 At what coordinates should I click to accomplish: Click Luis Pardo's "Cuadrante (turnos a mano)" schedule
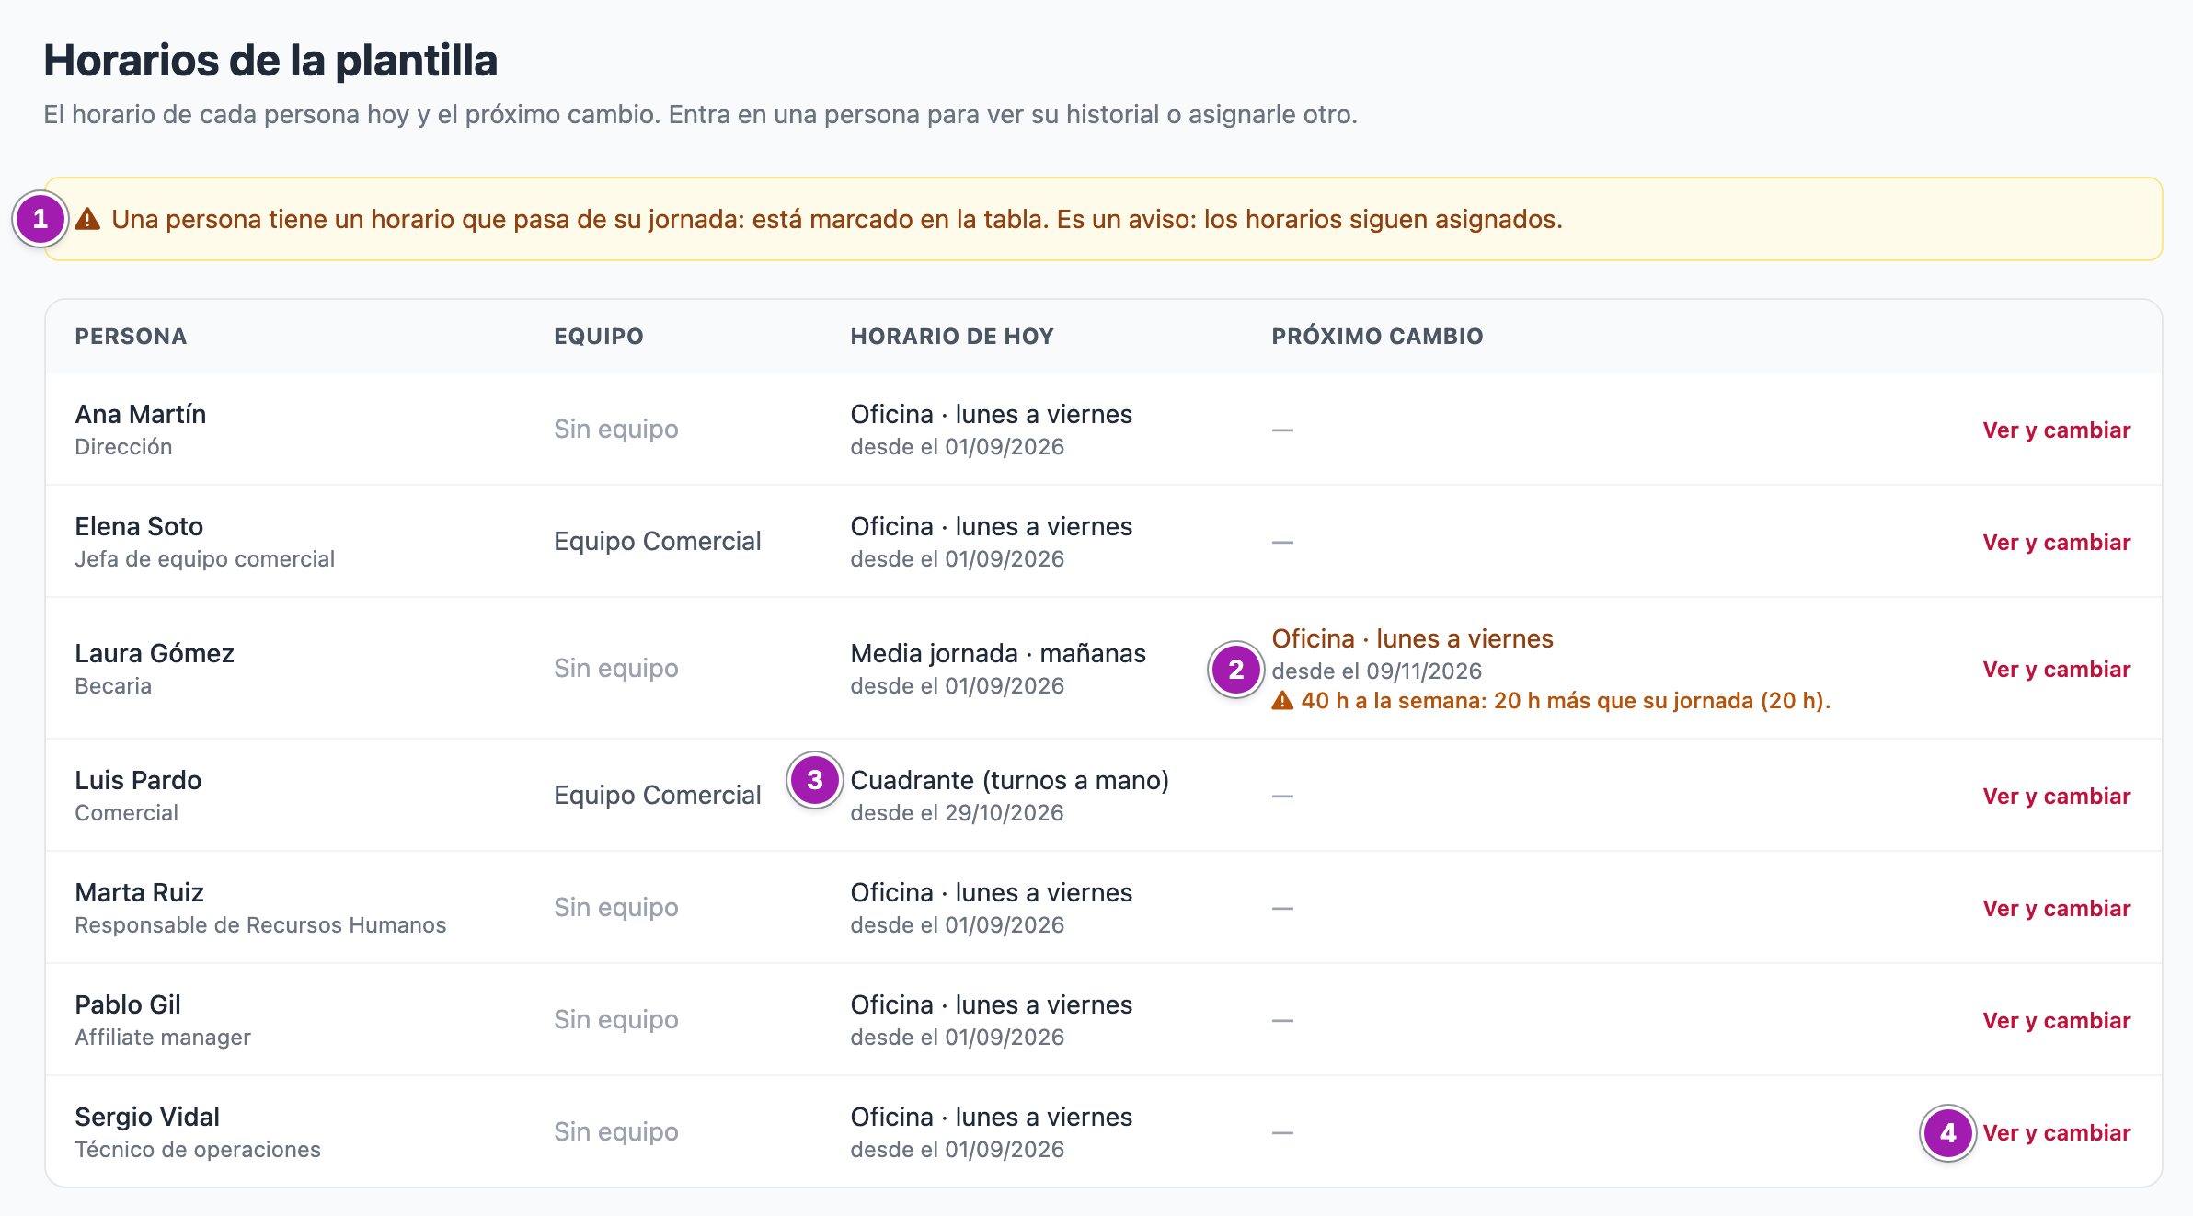point(1009,780)
